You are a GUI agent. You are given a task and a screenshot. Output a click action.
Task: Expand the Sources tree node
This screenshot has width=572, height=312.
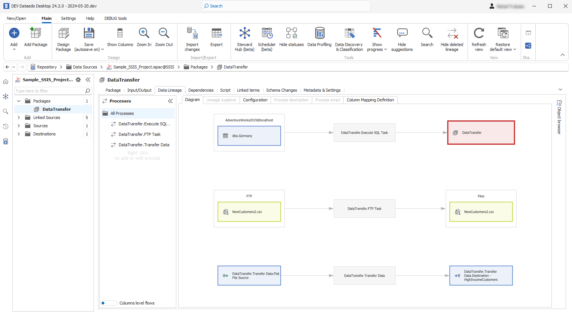pyautogui.click(x=19, y=126)
